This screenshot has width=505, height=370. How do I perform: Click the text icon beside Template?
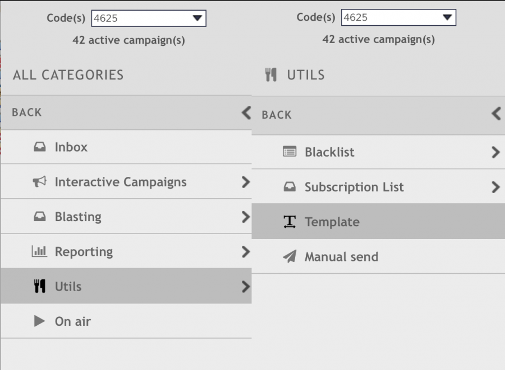point(290,222)
